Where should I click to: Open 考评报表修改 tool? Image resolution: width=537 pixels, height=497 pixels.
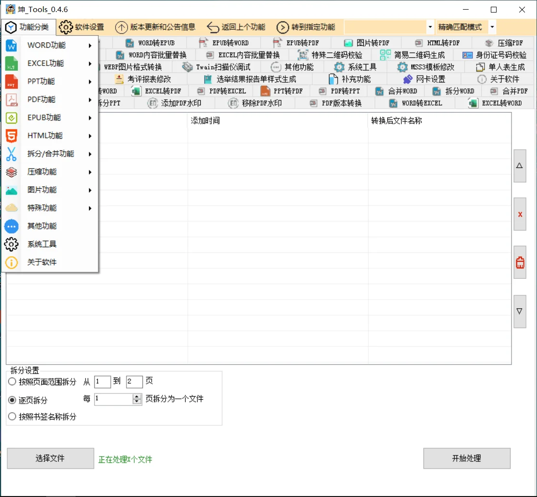[143, 79]
